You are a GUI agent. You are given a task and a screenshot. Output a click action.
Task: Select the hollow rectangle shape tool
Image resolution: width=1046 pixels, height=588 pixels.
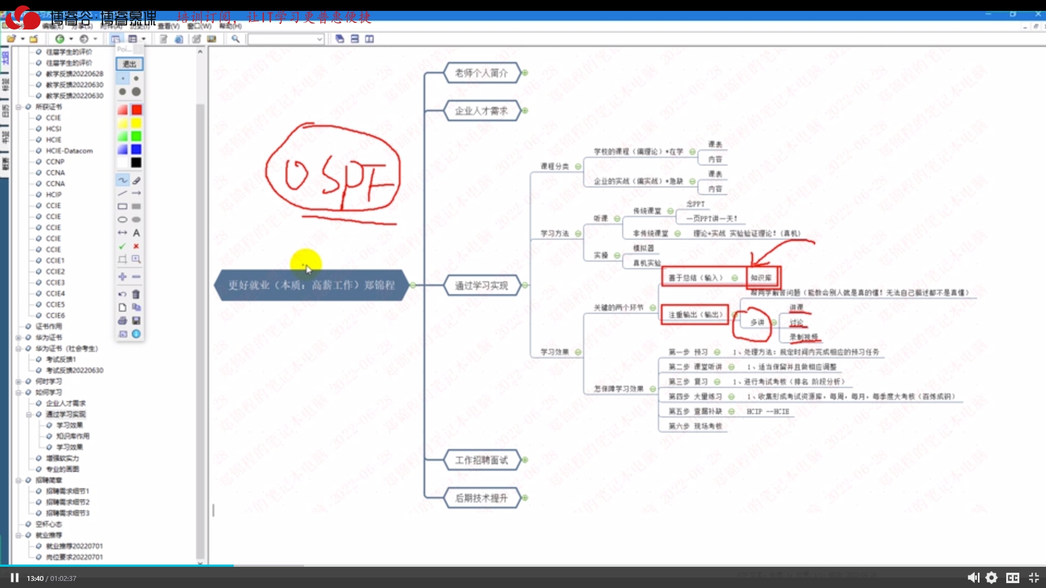[123, 207]
